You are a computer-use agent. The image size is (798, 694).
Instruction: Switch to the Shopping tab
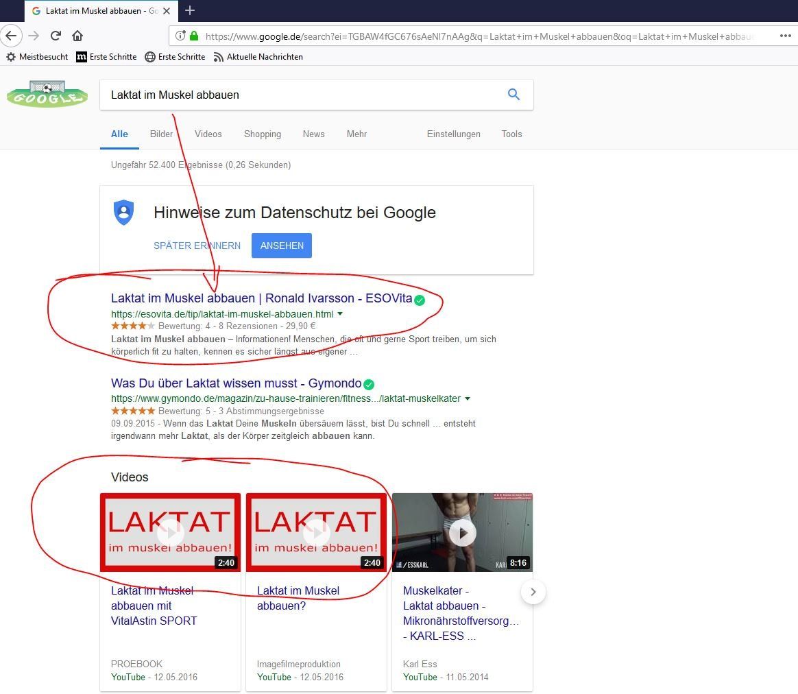click(263, 134)
